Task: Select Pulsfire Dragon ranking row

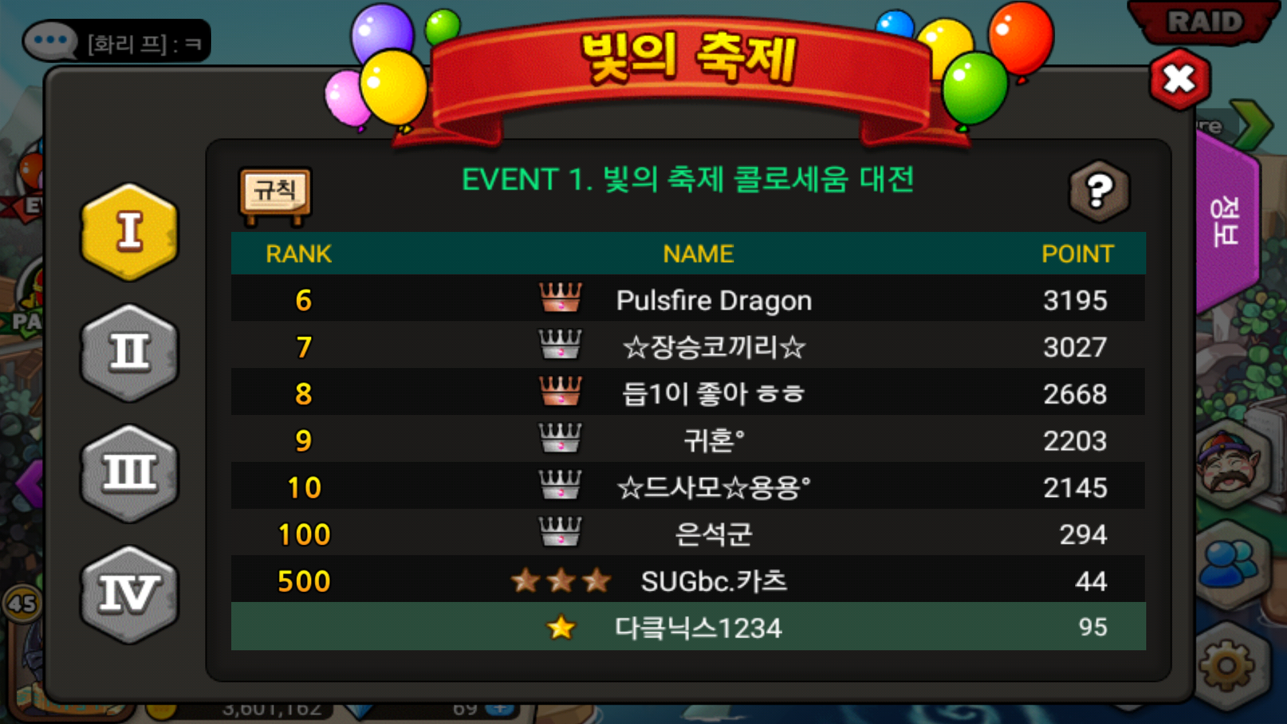Action: [x=688, y=300]
